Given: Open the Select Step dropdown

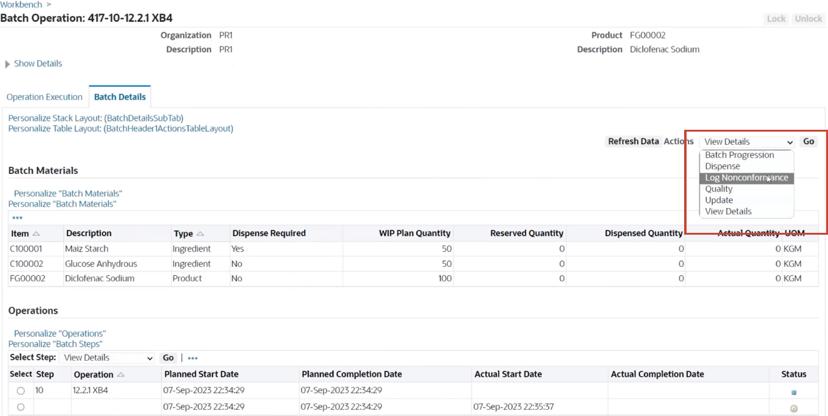Looking at the screenshot, I should click(x=107, y=358).
